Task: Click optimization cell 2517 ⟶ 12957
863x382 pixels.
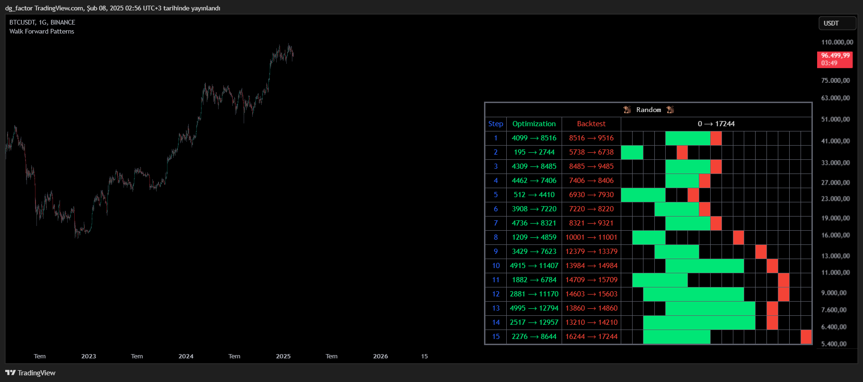Action: 534,322
